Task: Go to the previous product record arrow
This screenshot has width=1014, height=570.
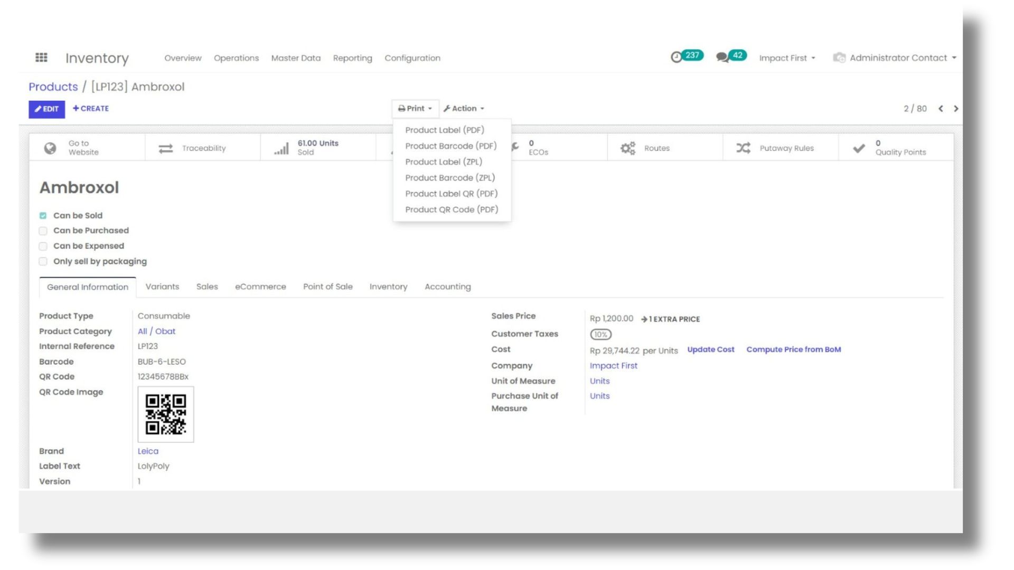Action: pyautogui.click(x=941, y=109)
